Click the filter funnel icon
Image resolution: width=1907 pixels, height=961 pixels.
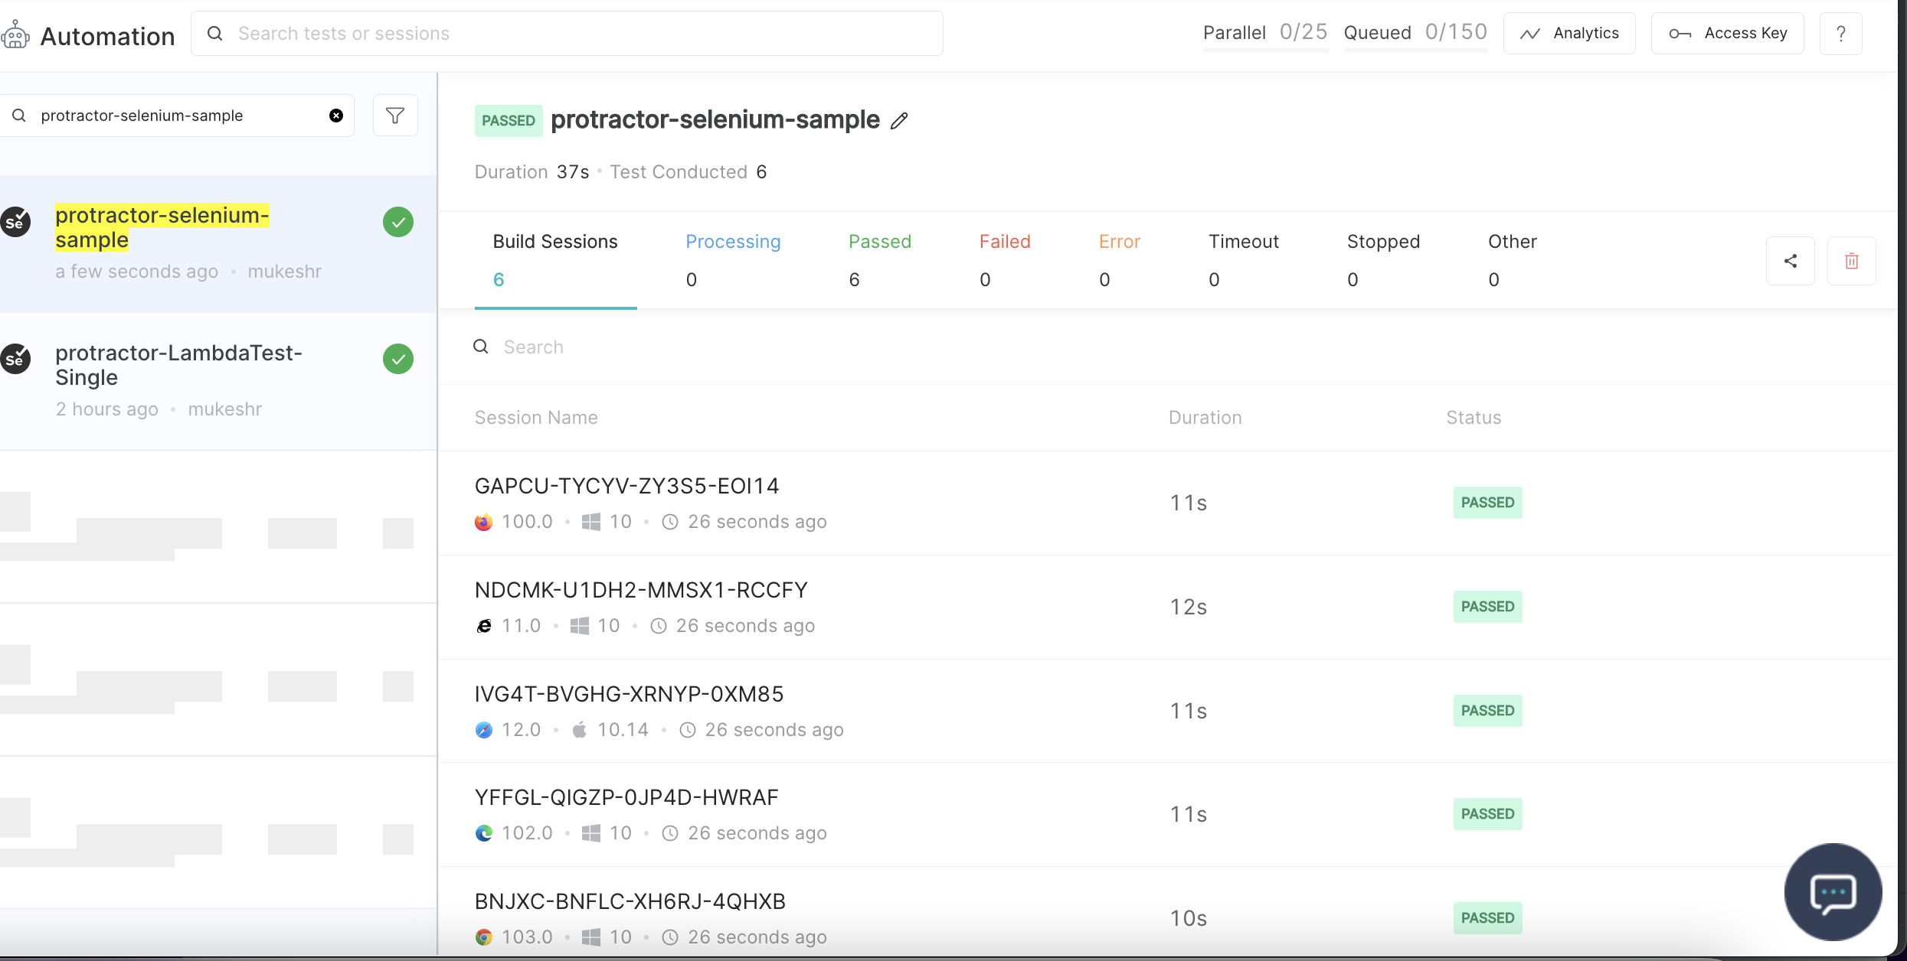click(x=395, y=116)
